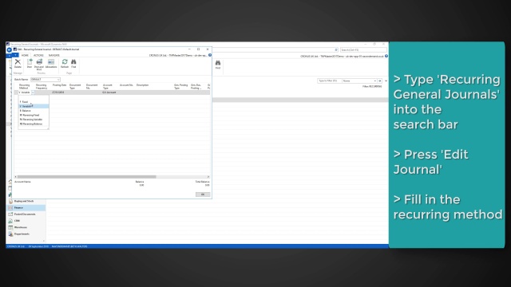Click the OK button
Viewport: 511px width, 287px height.
(203, 195)
